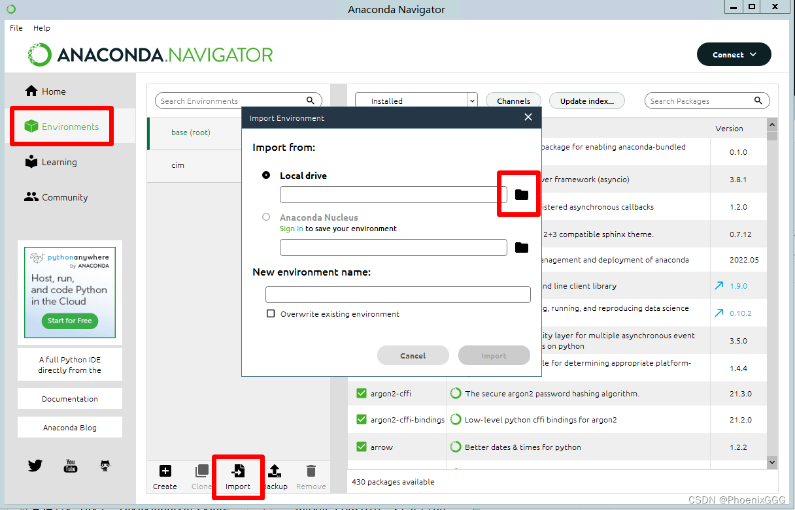This screenshot has width=795, height=510.
Task: Click the Anaconda Navigator logo
Action: pyautogui.click(x=150, y=55)
